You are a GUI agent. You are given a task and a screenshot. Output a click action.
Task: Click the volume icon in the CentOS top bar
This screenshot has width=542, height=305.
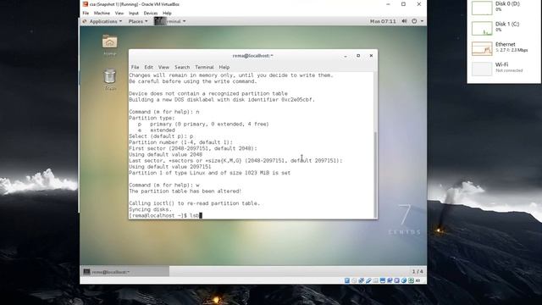pos(404,21)
